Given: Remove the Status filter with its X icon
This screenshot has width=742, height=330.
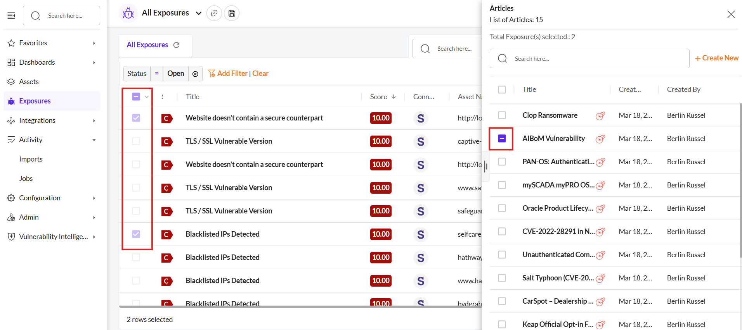Looking at the screenshot, I should (195, 74).
